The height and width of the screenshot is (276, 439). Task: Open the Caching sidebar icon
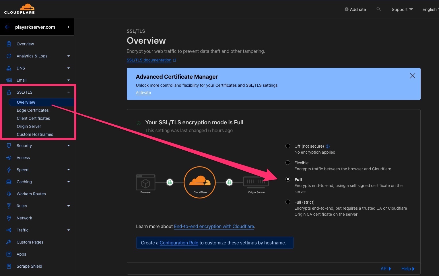[9, 182]
